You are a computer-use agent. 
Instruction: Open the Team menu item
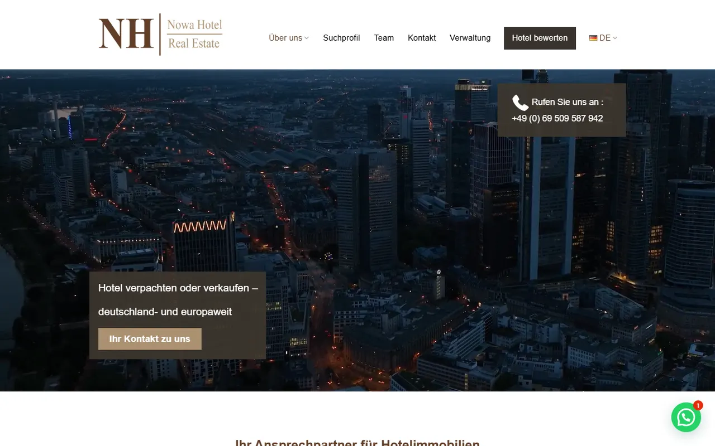[x=384, y=38]
